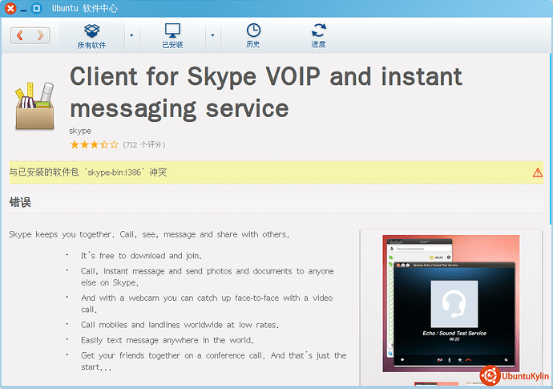This screenshot has height=389, width=553.
Task: Click the Skype package box icon
Action: point(34,106)
